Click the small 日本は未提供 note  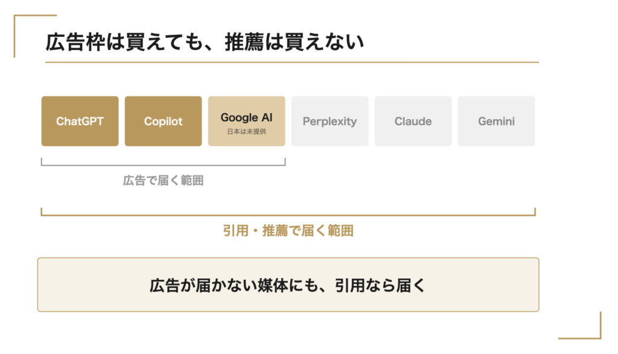click(247, 132)
